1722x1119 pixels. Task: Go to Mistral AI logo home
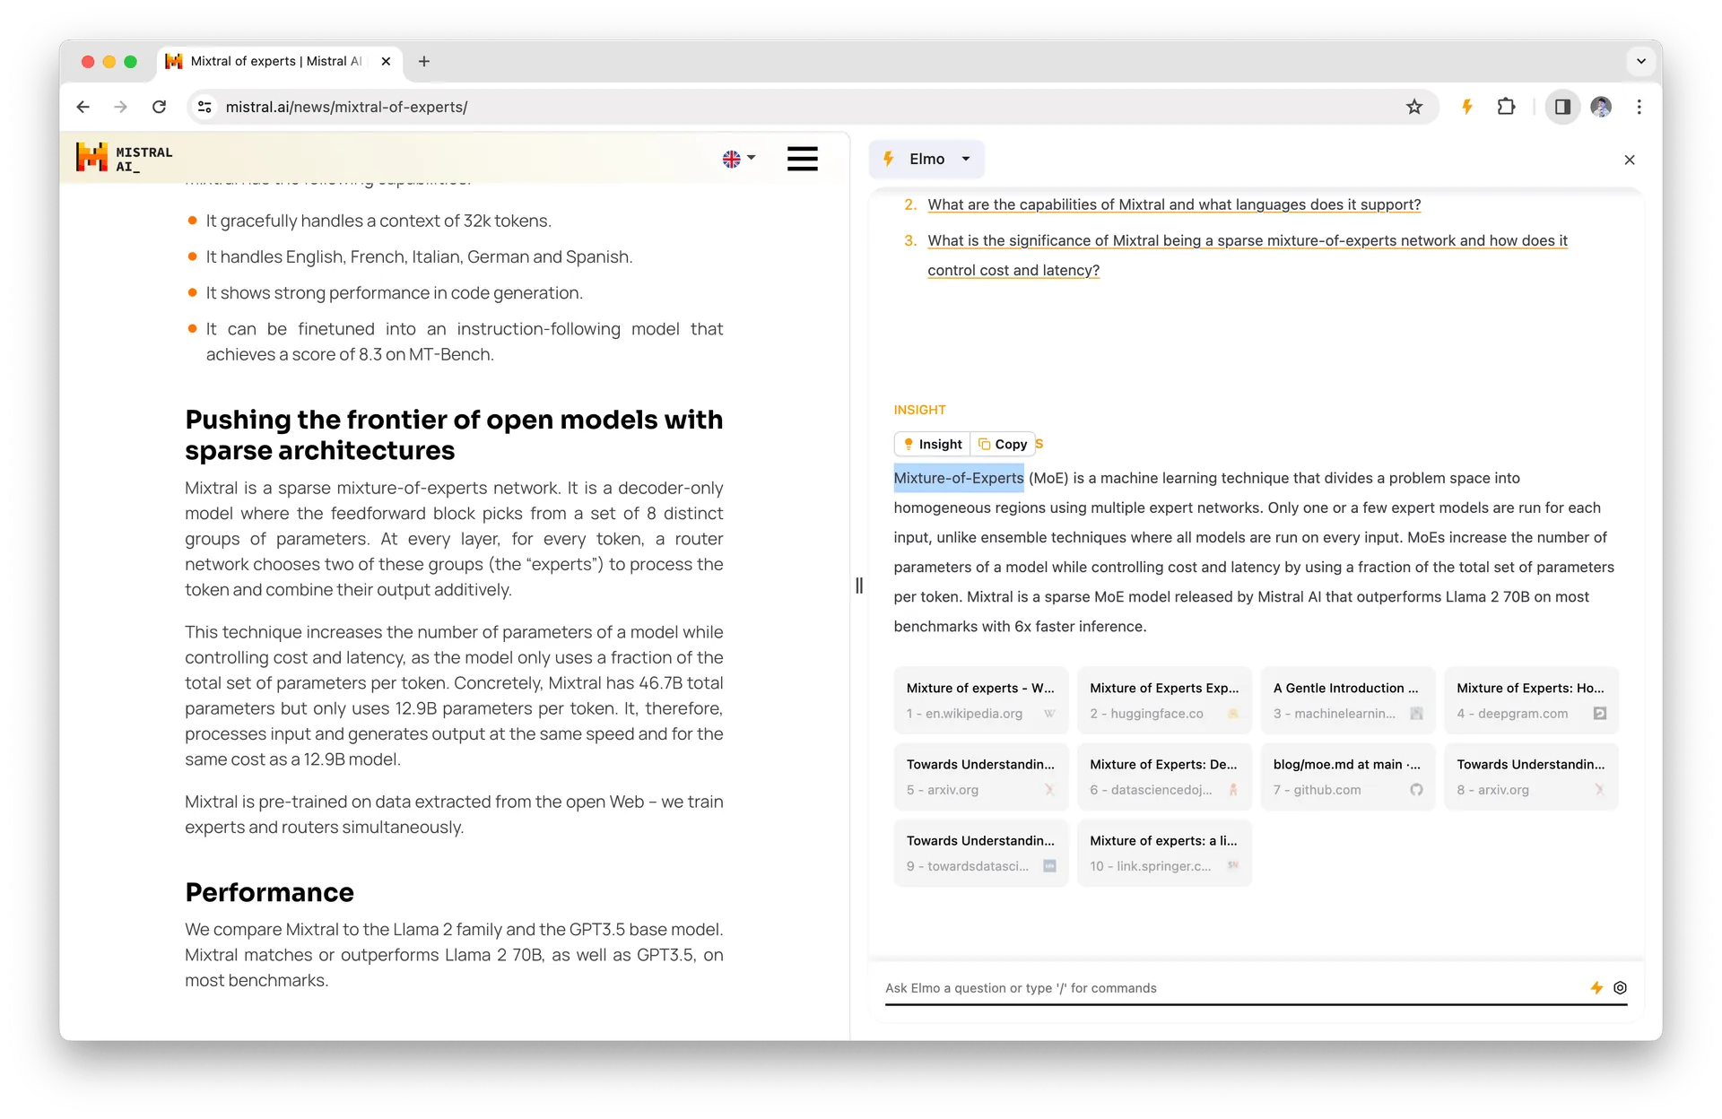(x=124, y=158)
